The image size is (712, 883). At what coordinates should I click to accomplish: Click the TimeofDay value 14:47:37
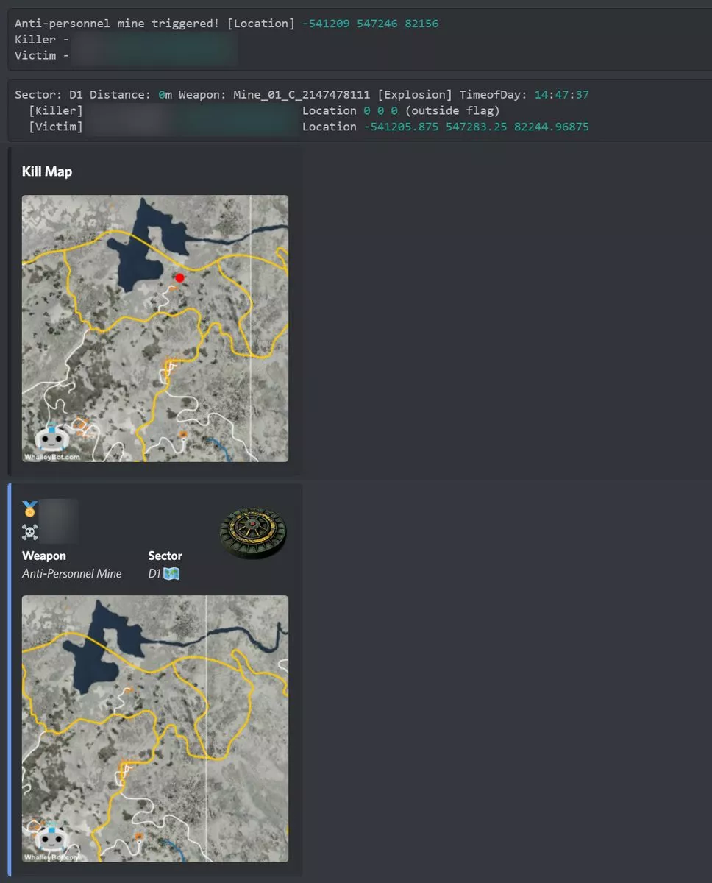pyautogui.click(x=561, y=94)
